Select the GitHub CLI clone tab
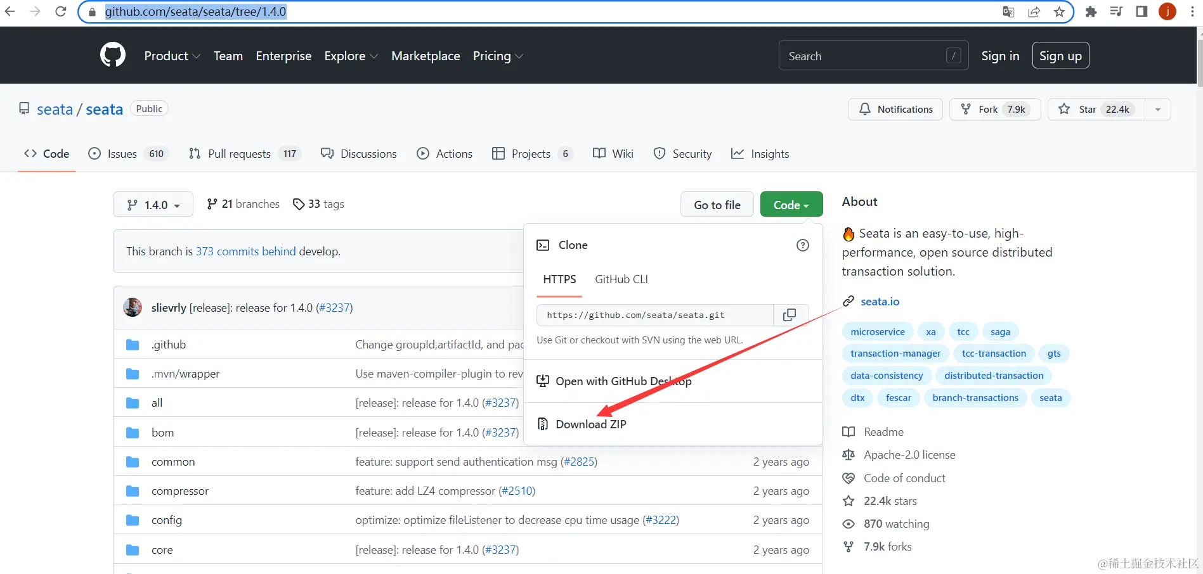Screen dimensions: 1203x574 click(x=621, y=279)
